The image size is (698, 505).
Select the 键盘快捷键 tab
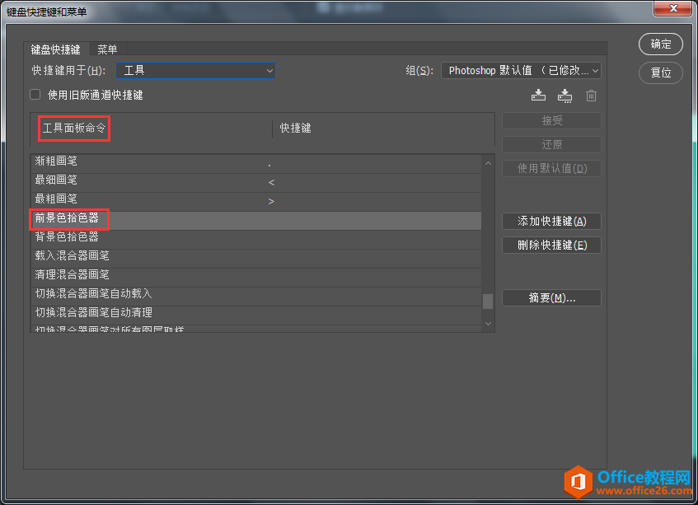(x=56, y=49)
